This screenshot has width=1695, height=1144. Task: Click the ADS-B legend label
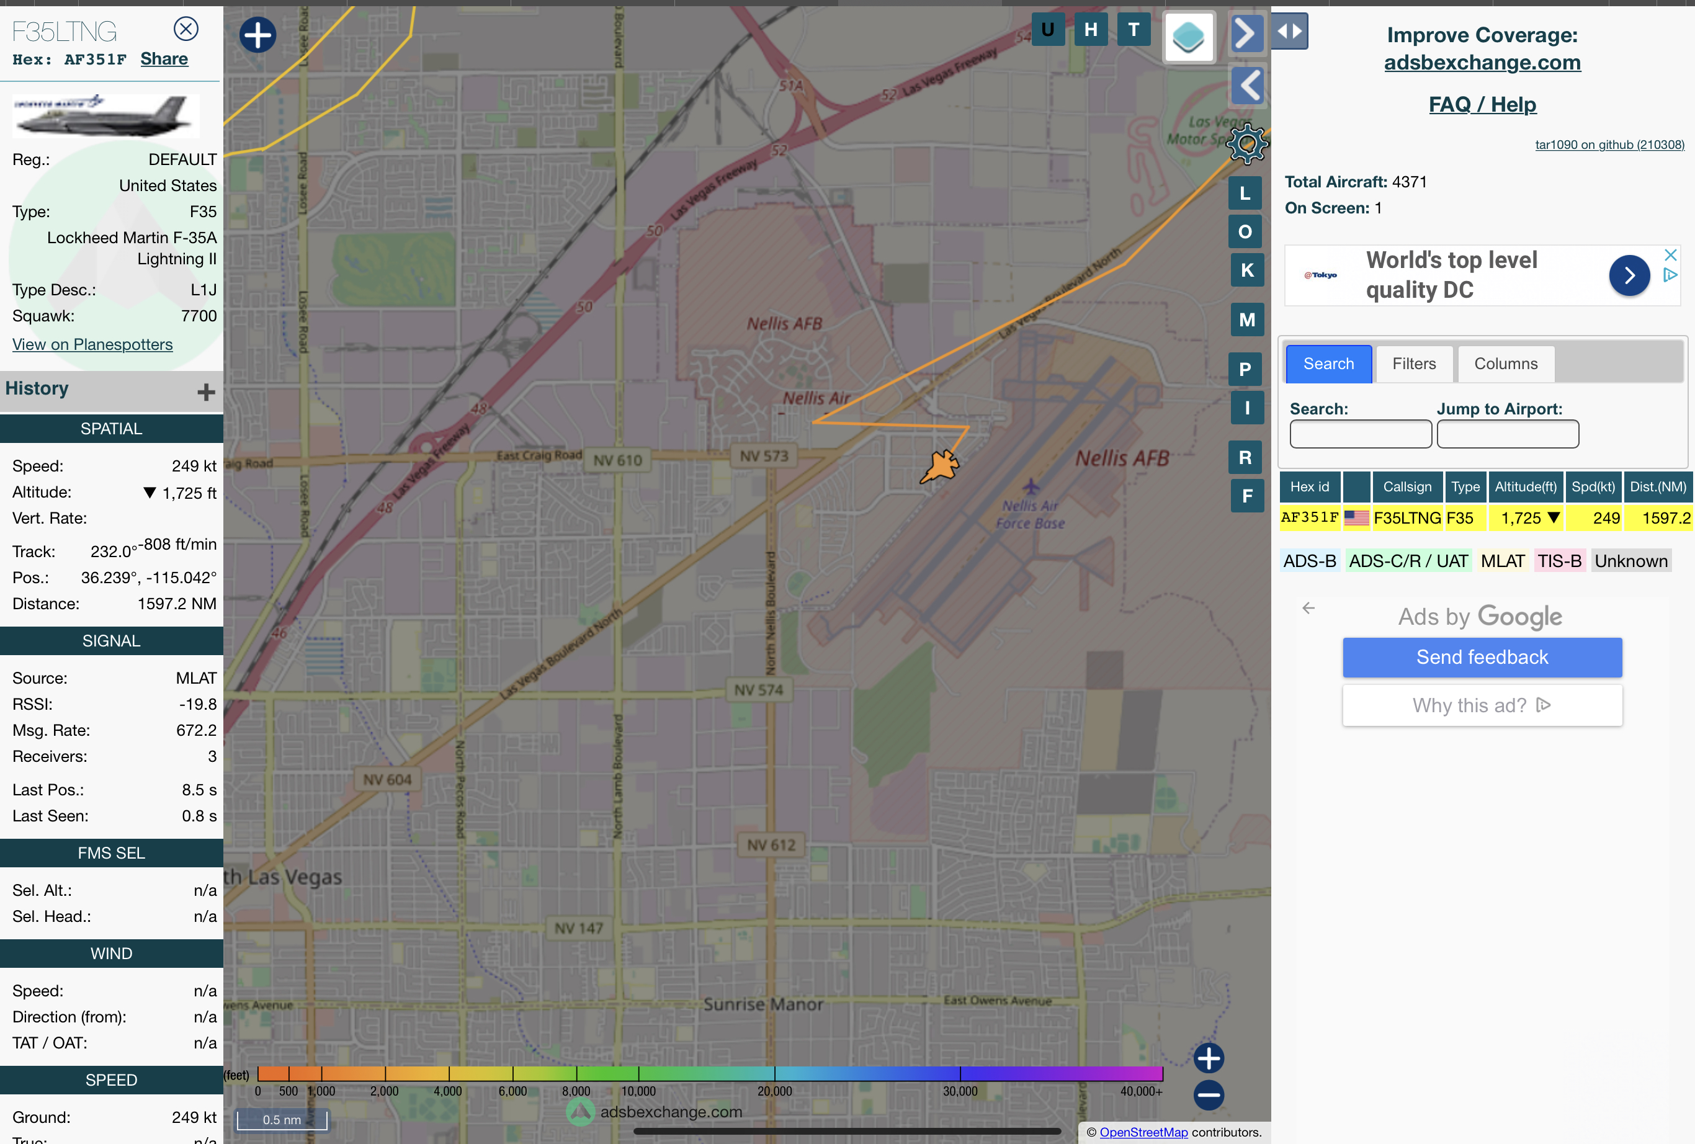[1310, 561]
